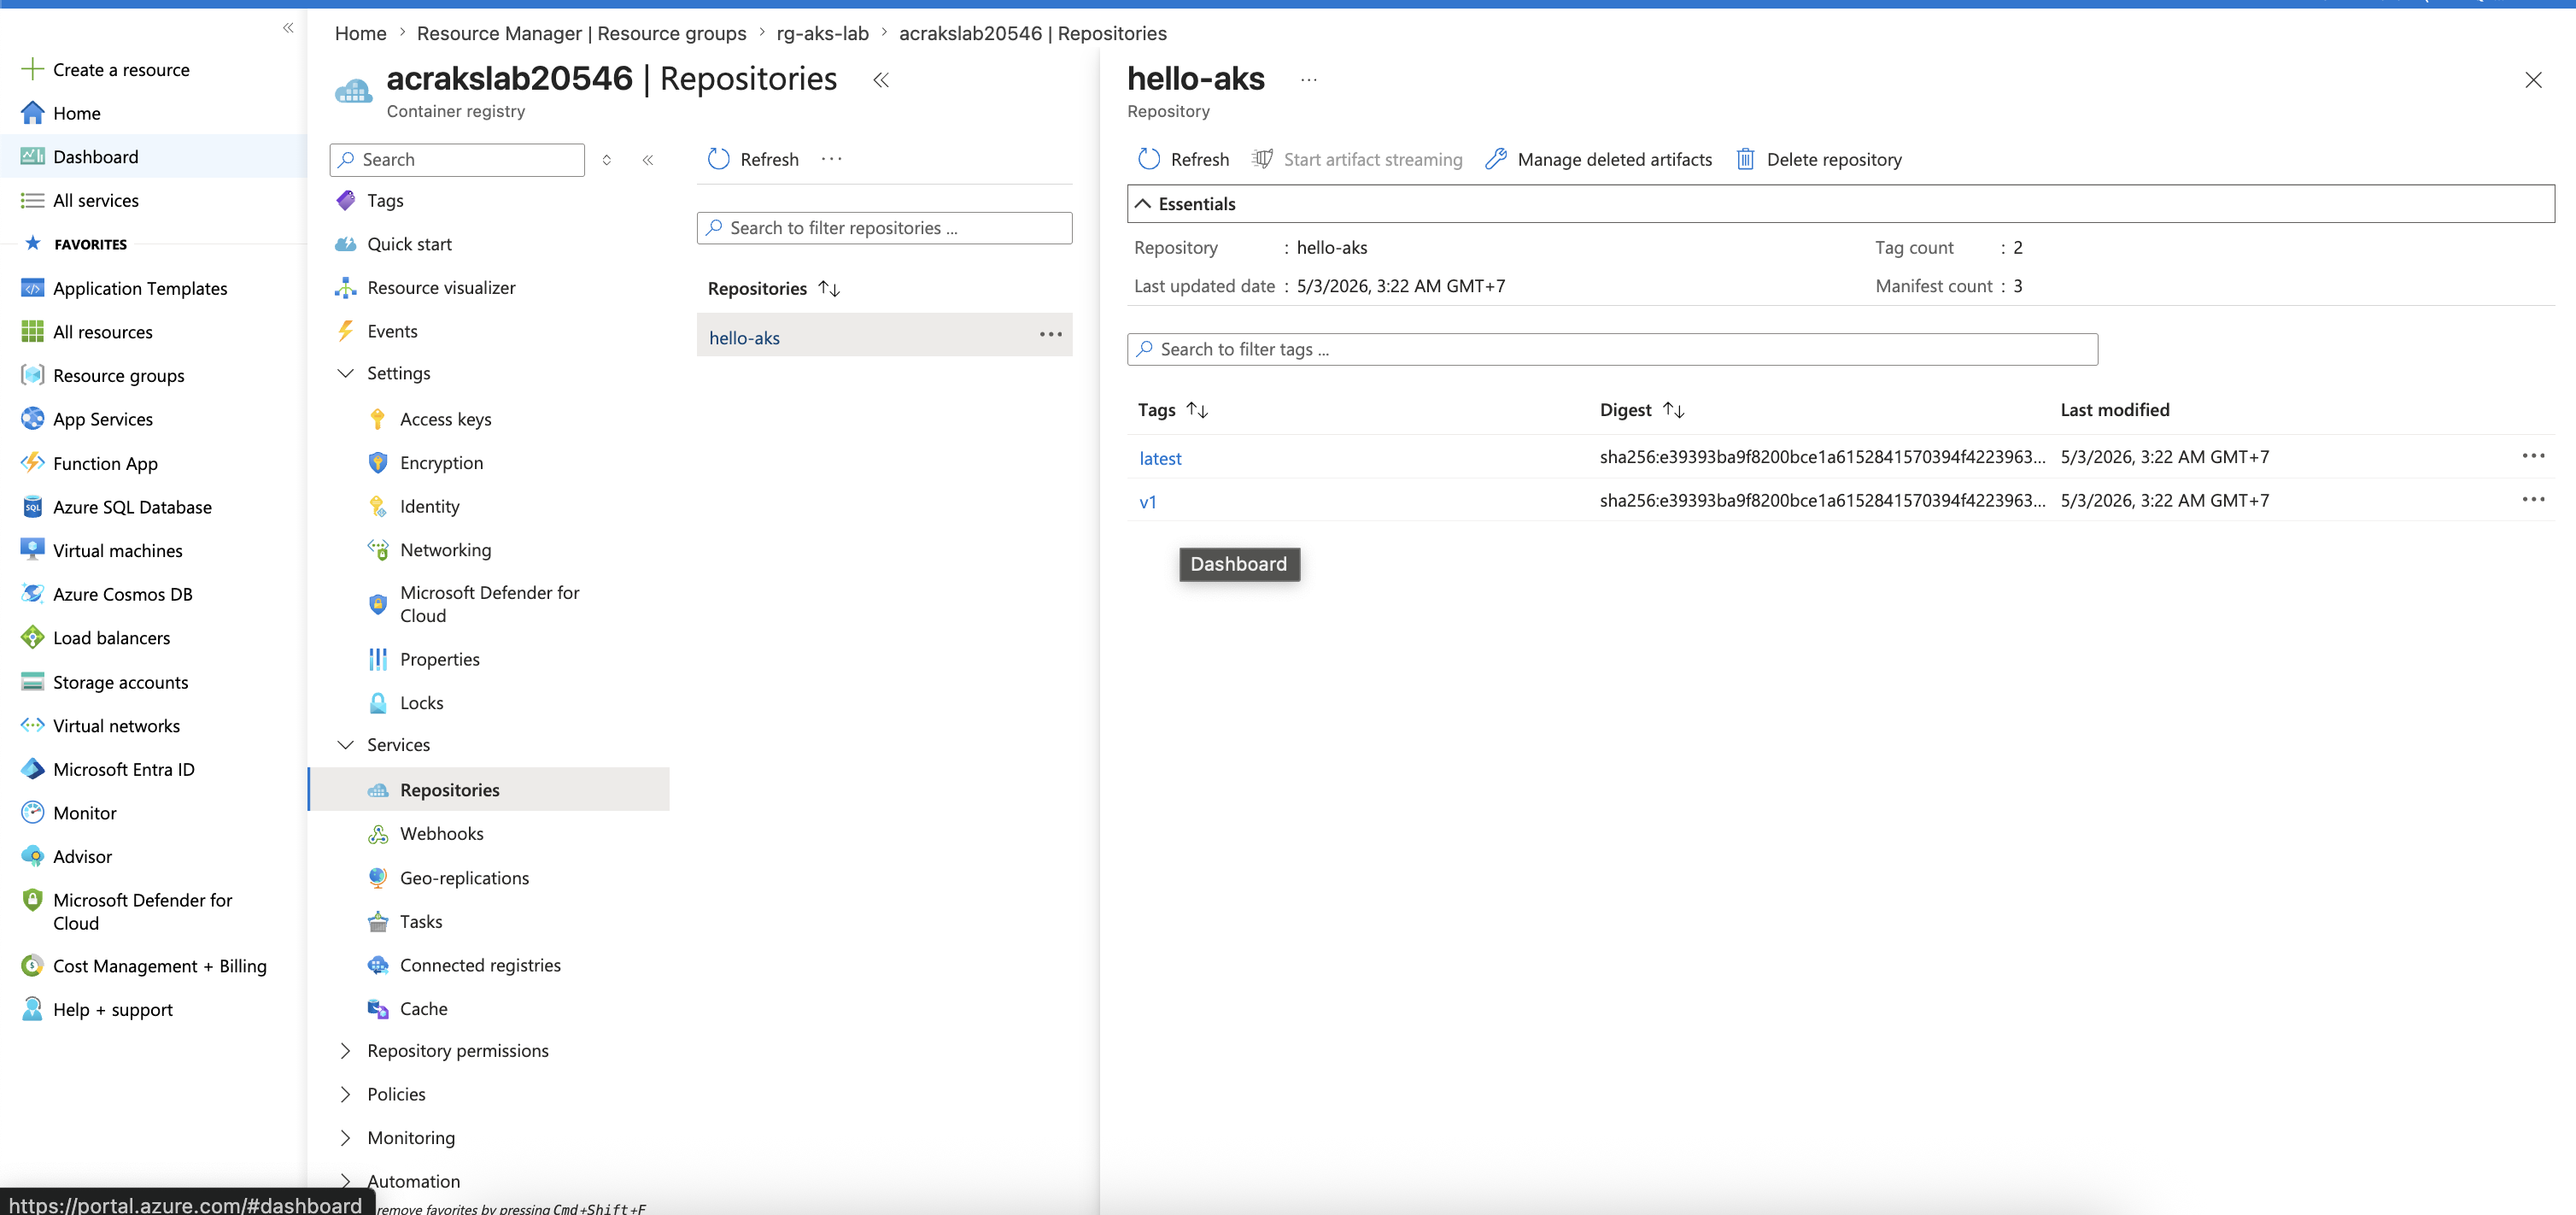Open All services list icon
This screenshot has width=2576, height=1215.
click(32, 200)
